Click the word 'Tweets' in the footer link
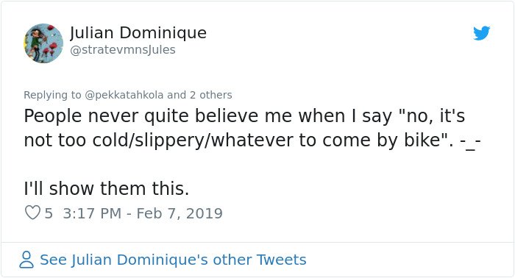The width and height of the screenshot is (515, 278). point(282,260)
